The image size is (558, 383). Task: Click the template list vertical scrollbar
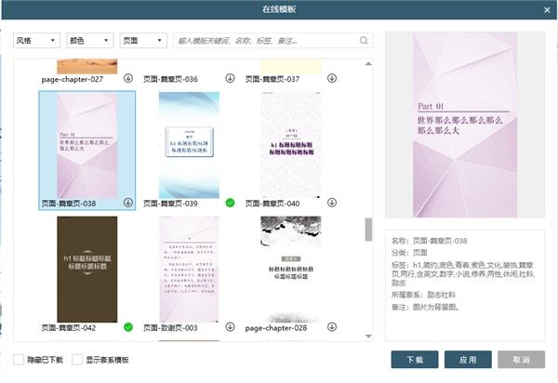click(x=368, y=230)
